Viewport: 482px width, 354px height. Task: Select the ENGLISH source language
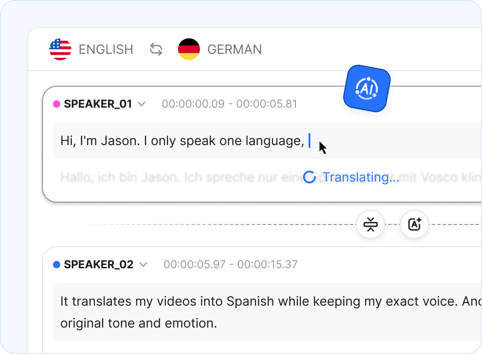(x=106, y=49)
